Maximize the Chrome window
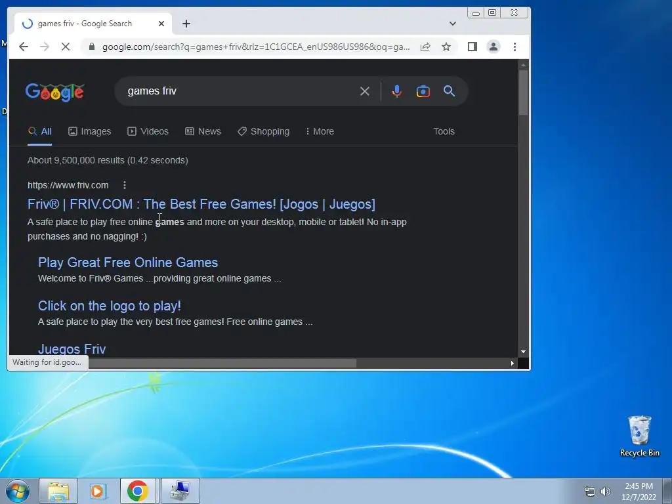Image resolution: width=672 pixels, height=504 pixels. pyautogui.click(x=492, y=13)
